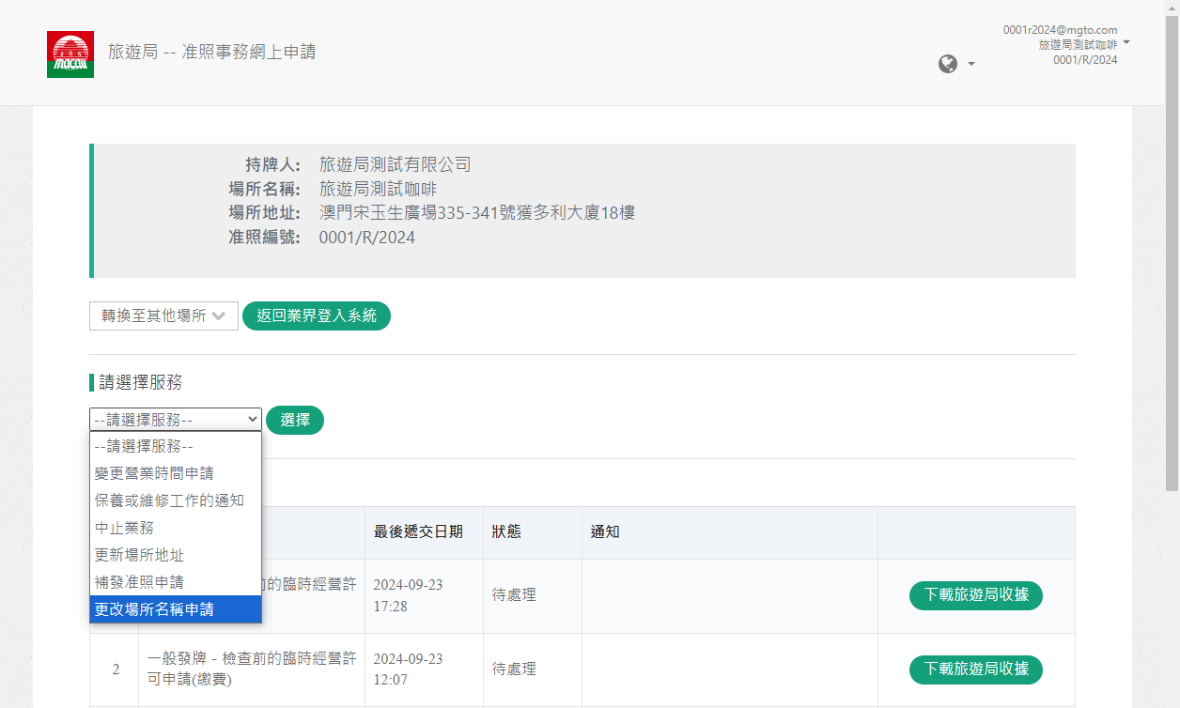
Task: Collapse the 請選擇服務 select box
Action: (176, 420)
